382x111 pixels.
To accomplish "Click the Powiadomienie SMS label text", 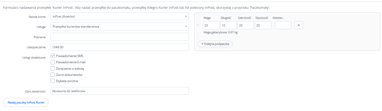I will click(70, 56).
